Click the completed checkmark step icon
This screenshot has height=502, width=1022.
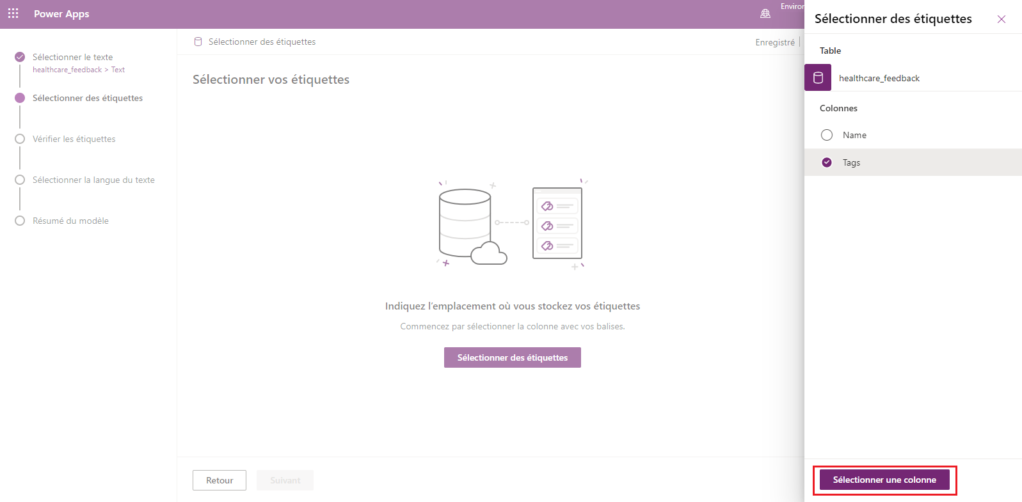point(20,57)
